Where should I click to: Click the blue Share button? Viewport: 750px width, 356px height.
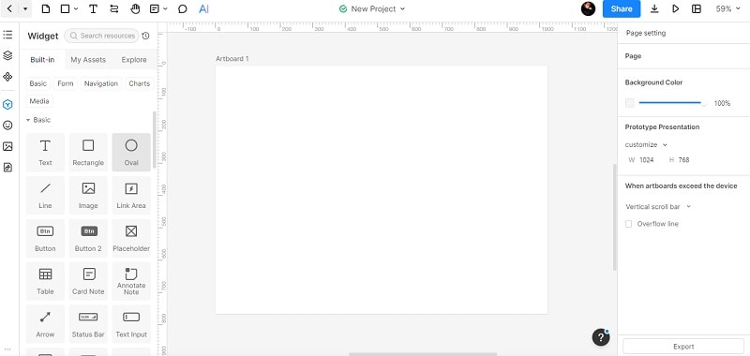[622, 8]
